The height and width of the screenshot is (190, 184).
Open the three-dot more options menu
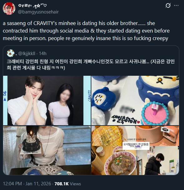(177, 5)
